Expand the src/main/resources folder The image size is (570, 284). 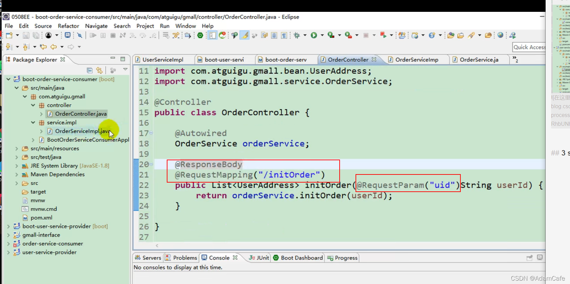click(17, 148)
